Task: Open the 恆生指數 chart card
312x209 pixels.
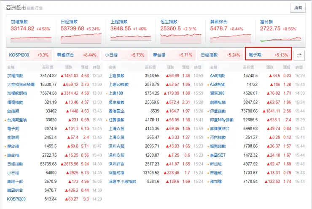Action: (180, 31)
